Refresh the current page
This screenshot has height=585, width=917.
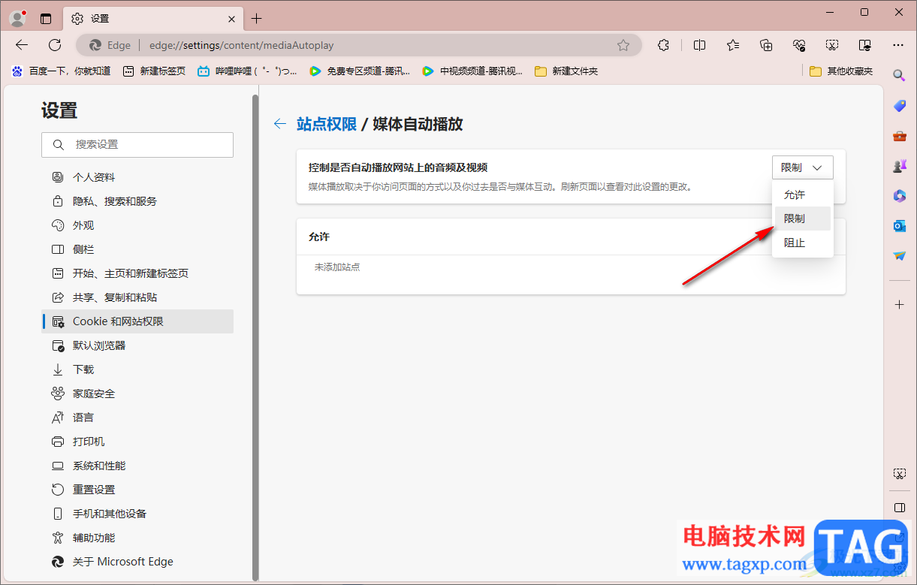(55, 45)
